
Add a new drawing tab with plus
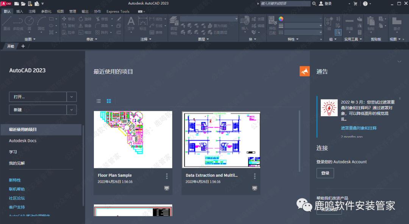point(23,46)
